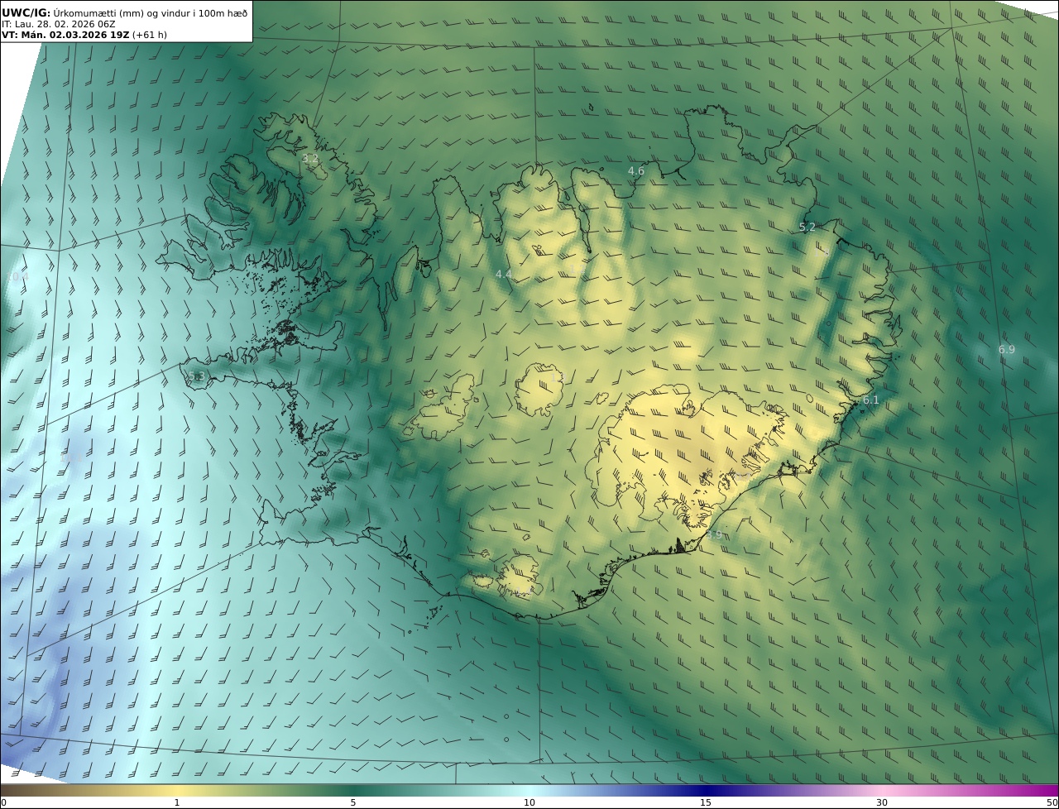Click the colorbar tick label '5'
This screenshot has height=809, width=1059.
[x=353, y=802]
